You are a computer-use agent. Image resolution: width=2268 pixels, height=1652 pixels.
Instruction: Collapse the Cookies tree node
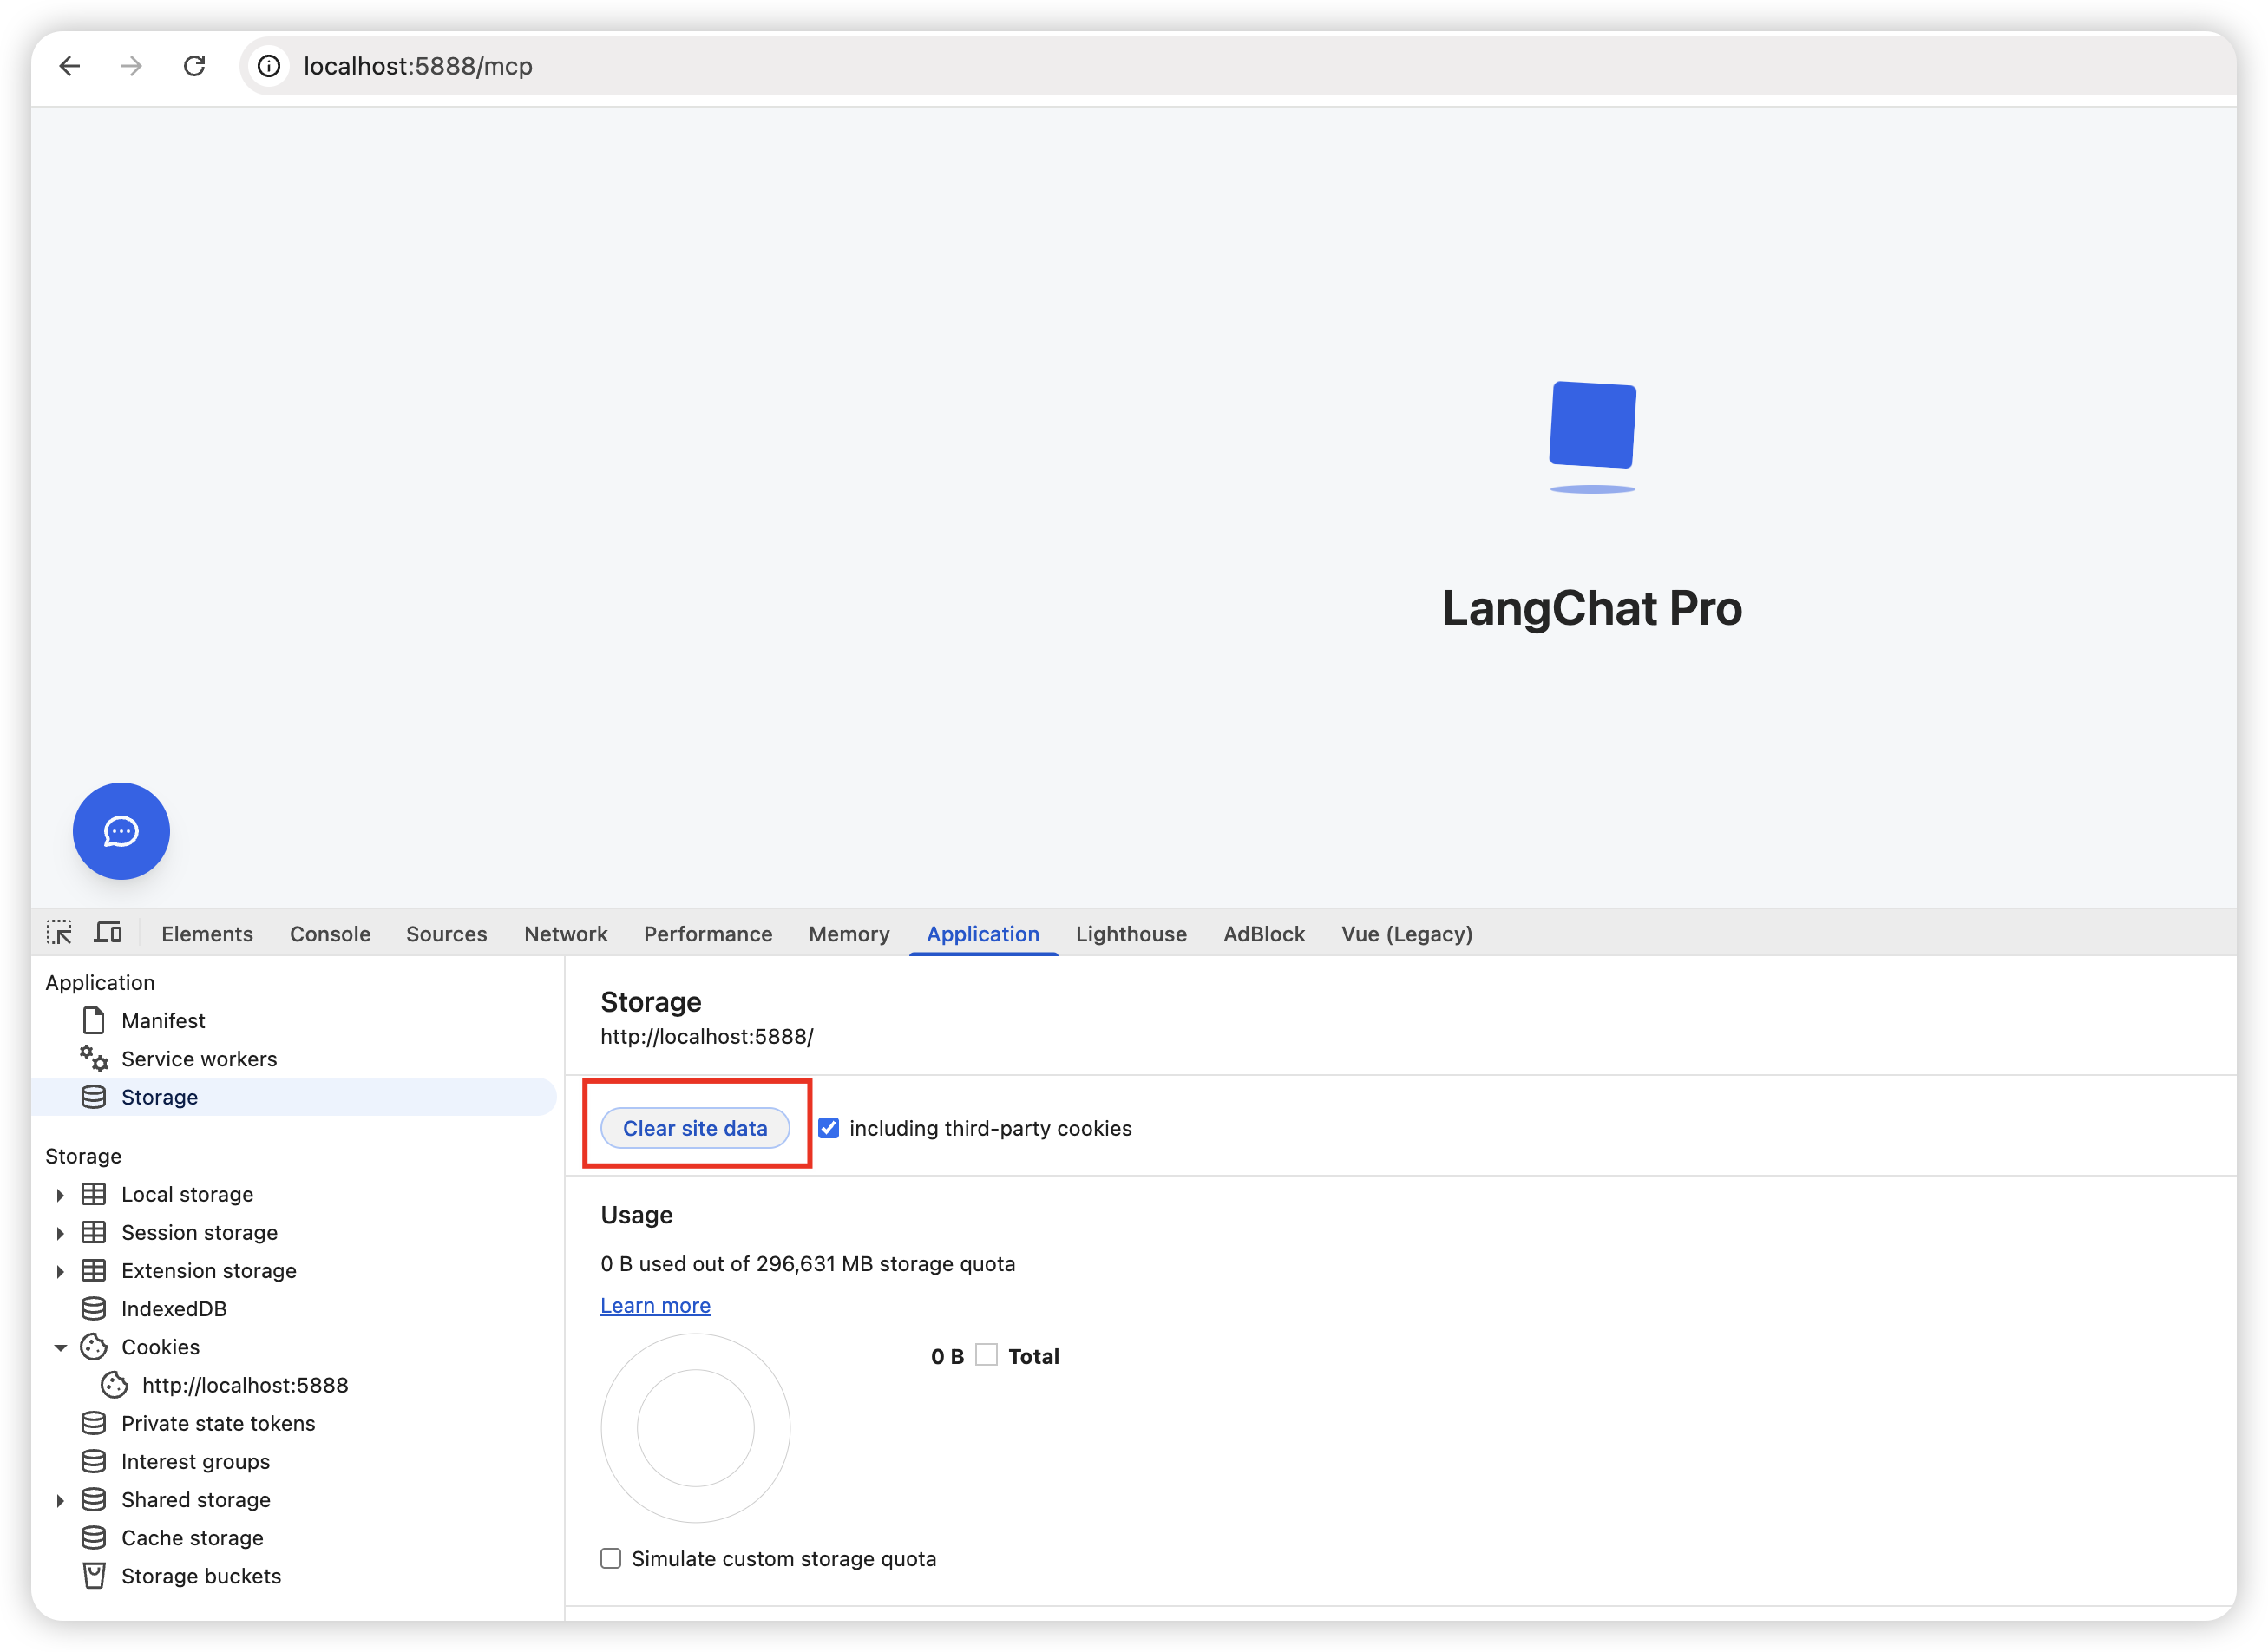[60, 1348]
